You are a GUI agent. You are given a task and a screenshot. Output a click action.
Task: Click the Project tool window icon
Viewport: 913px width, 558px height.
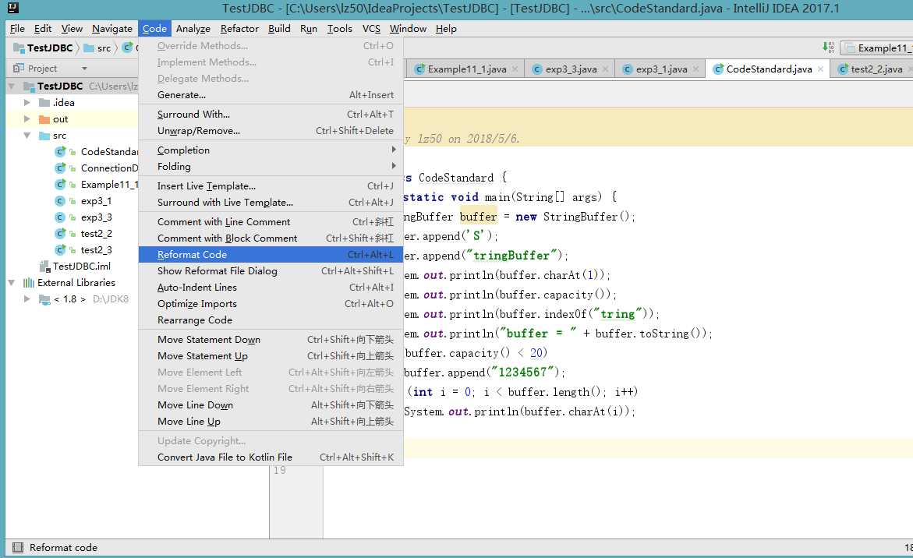[19, 68]
